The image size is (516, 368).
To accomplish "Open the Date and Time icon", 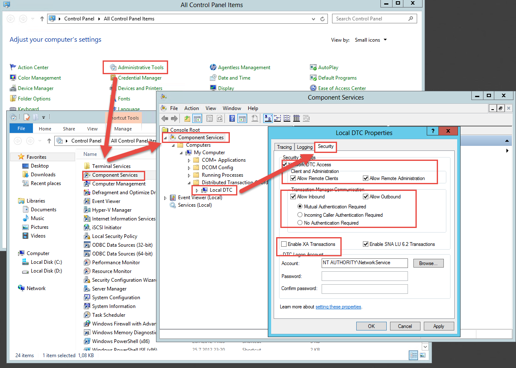I will 214,78.
